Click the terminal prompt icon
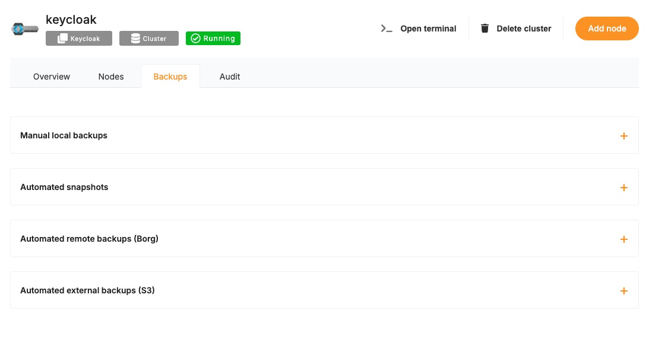649x345 pixels. (x=387, y=29)
